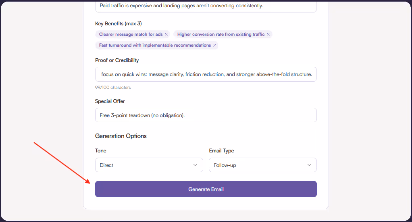
Task: Remove 'Higher conversion rate from existing traffic' tag
Action: click(268, 34)
